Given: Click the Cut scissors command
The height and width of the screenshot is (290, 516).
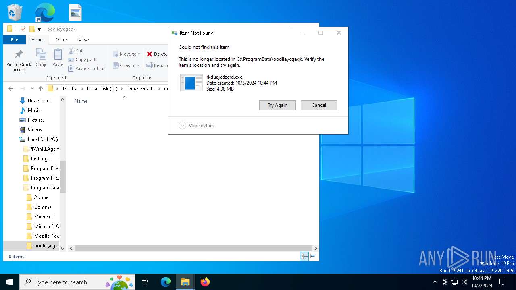Looking at the screenshot, I should pyautogui.click(x=76, y=51).
